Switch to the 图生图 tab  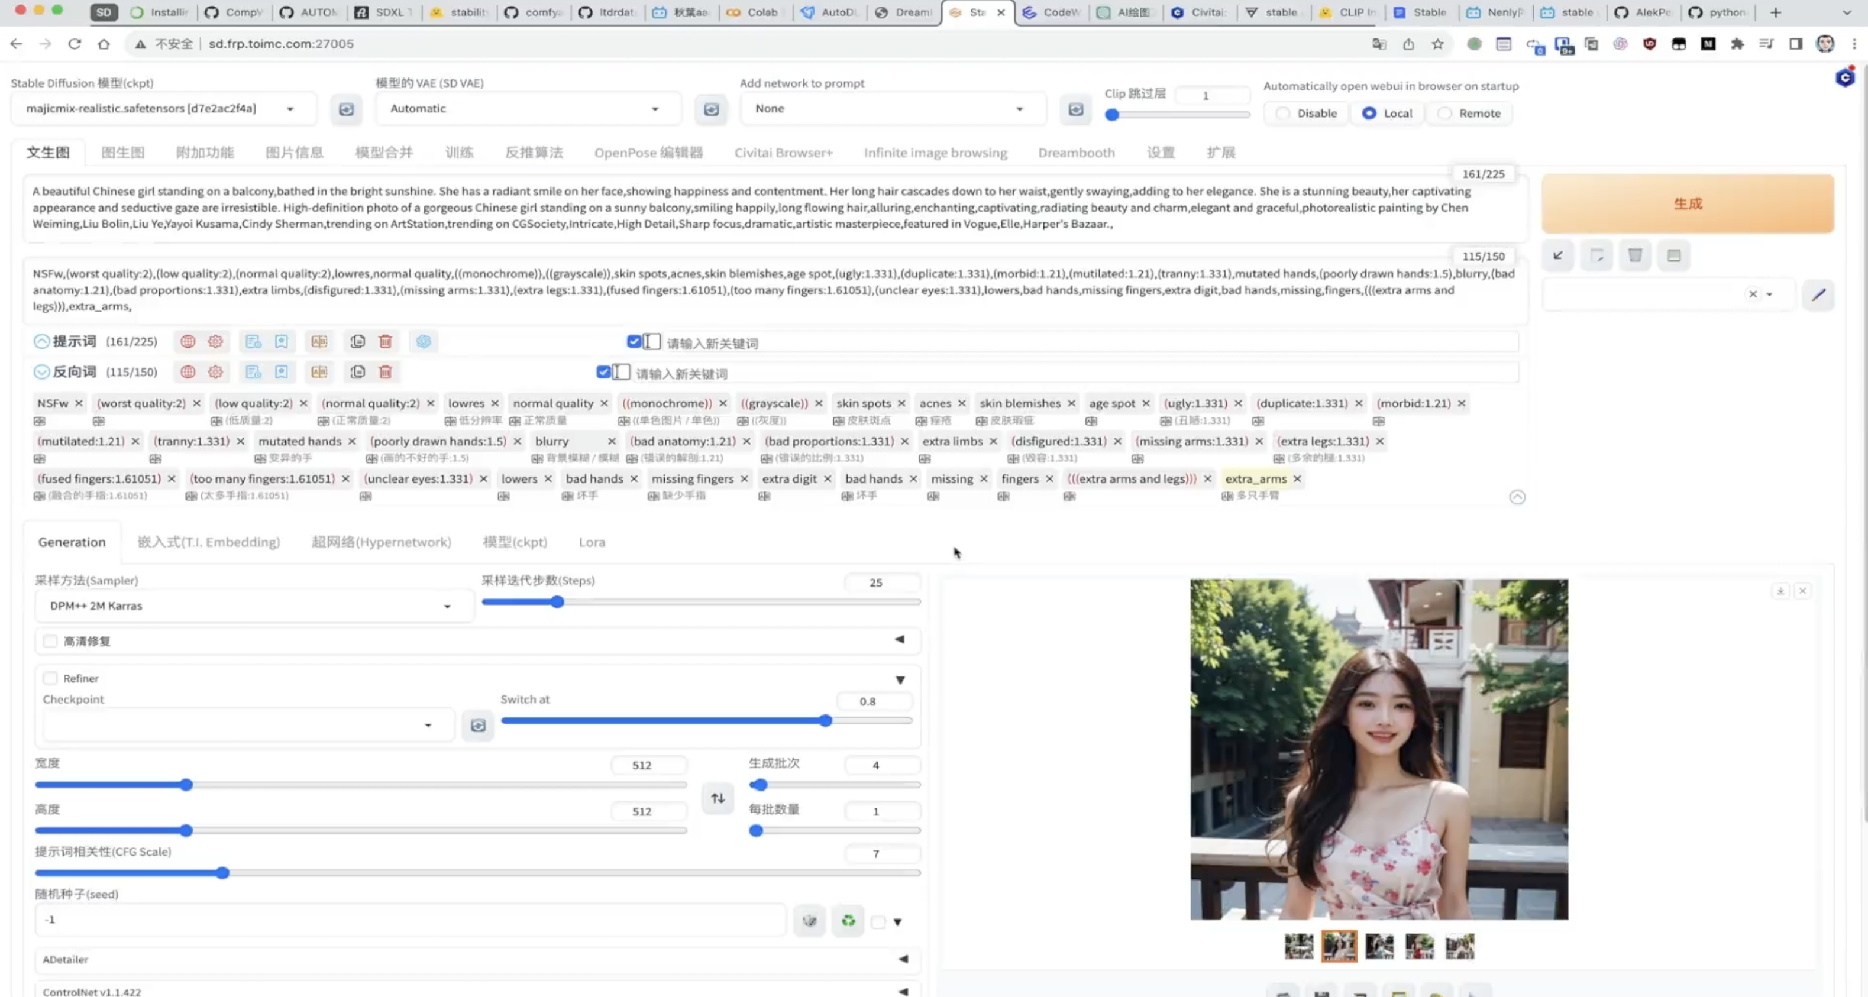click(x=122, y=152)
